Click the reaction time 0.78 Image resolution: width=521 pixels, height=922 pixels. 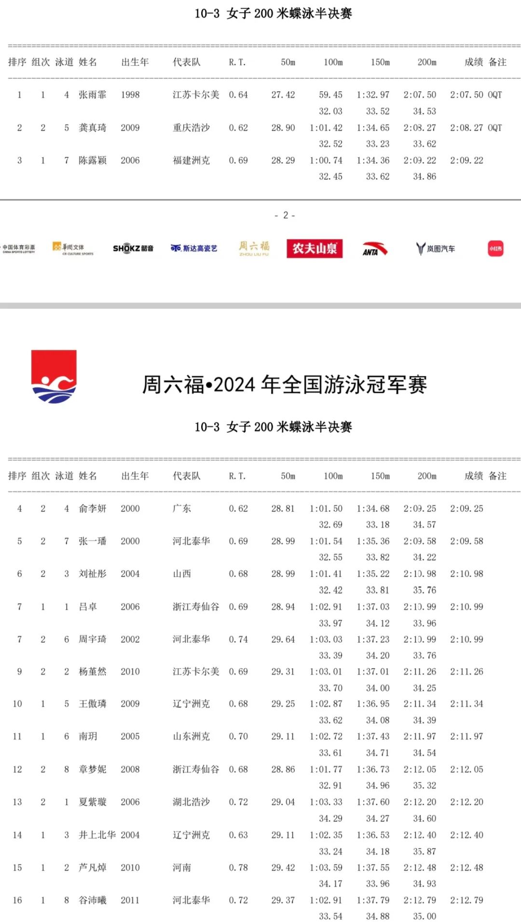(238, 867)
